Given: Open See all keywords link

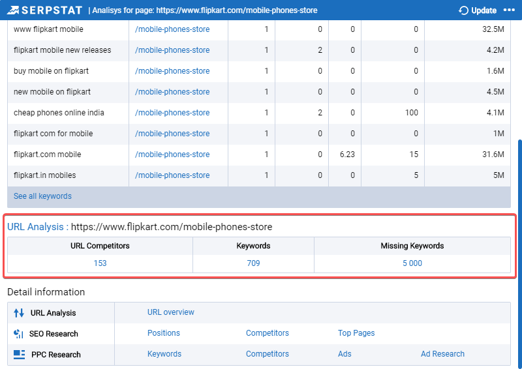Looking at the screenshot, I should 42,196.
